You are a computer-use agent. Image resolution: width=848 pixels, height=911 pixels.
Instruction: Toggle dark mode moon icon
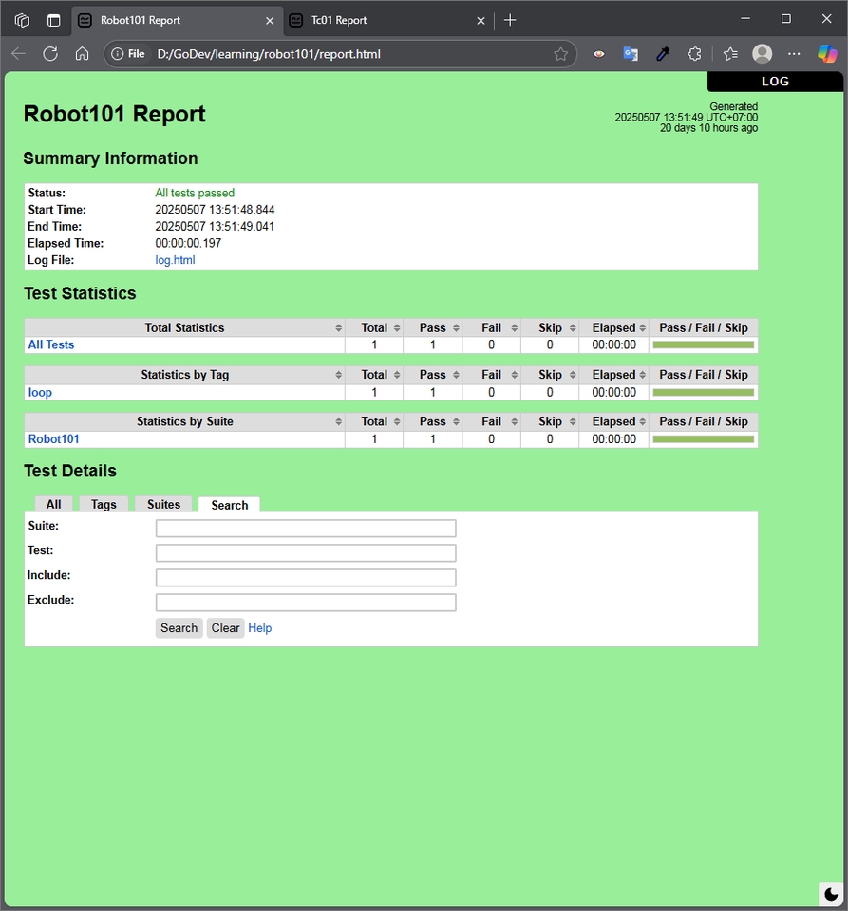(x=831, y=894)
